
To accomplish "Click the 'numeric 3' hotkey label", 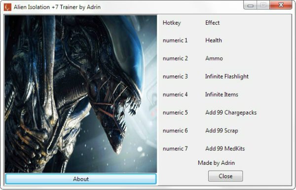I will pos(175,76).
